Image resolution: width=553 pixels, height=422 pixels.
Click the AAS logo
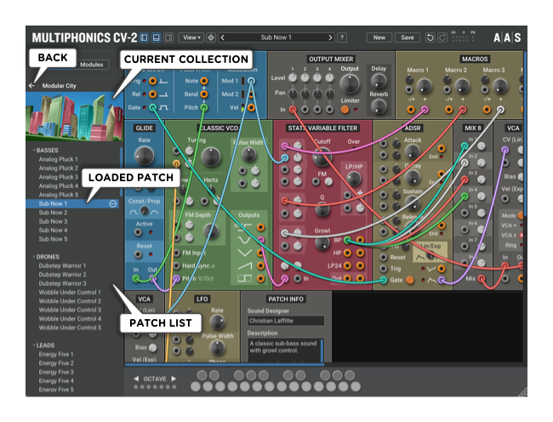point(507,37)
